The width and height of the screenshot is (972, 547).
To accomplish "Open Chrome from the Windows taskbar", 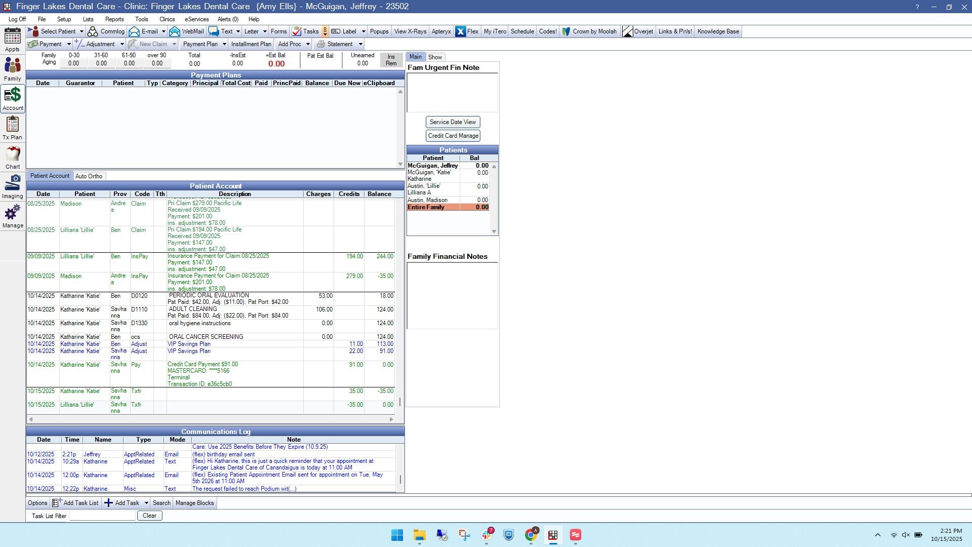I will coord(531,535).
